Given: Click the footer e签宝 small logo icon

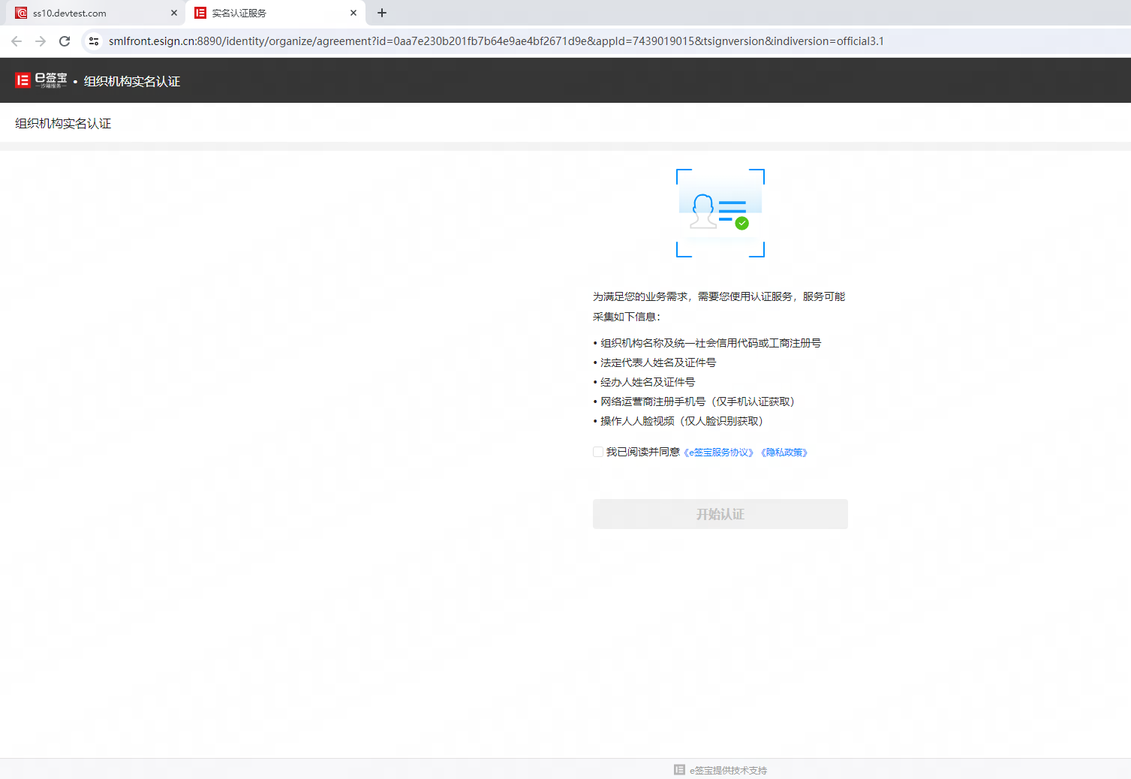Looking at the screenshot, I should pyautogui.click(x=679, y=769).
